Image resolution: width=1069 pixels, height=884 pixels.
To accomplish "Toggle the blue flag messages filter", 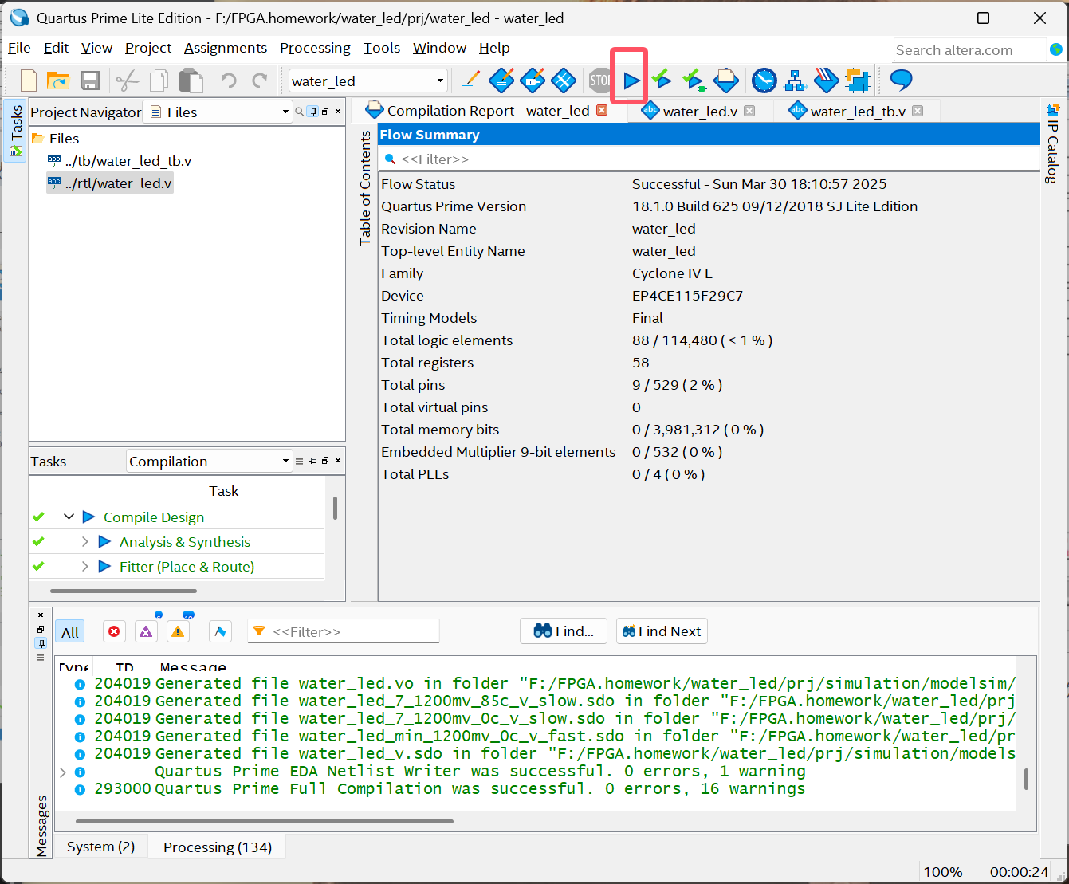I will click(220, 631).
